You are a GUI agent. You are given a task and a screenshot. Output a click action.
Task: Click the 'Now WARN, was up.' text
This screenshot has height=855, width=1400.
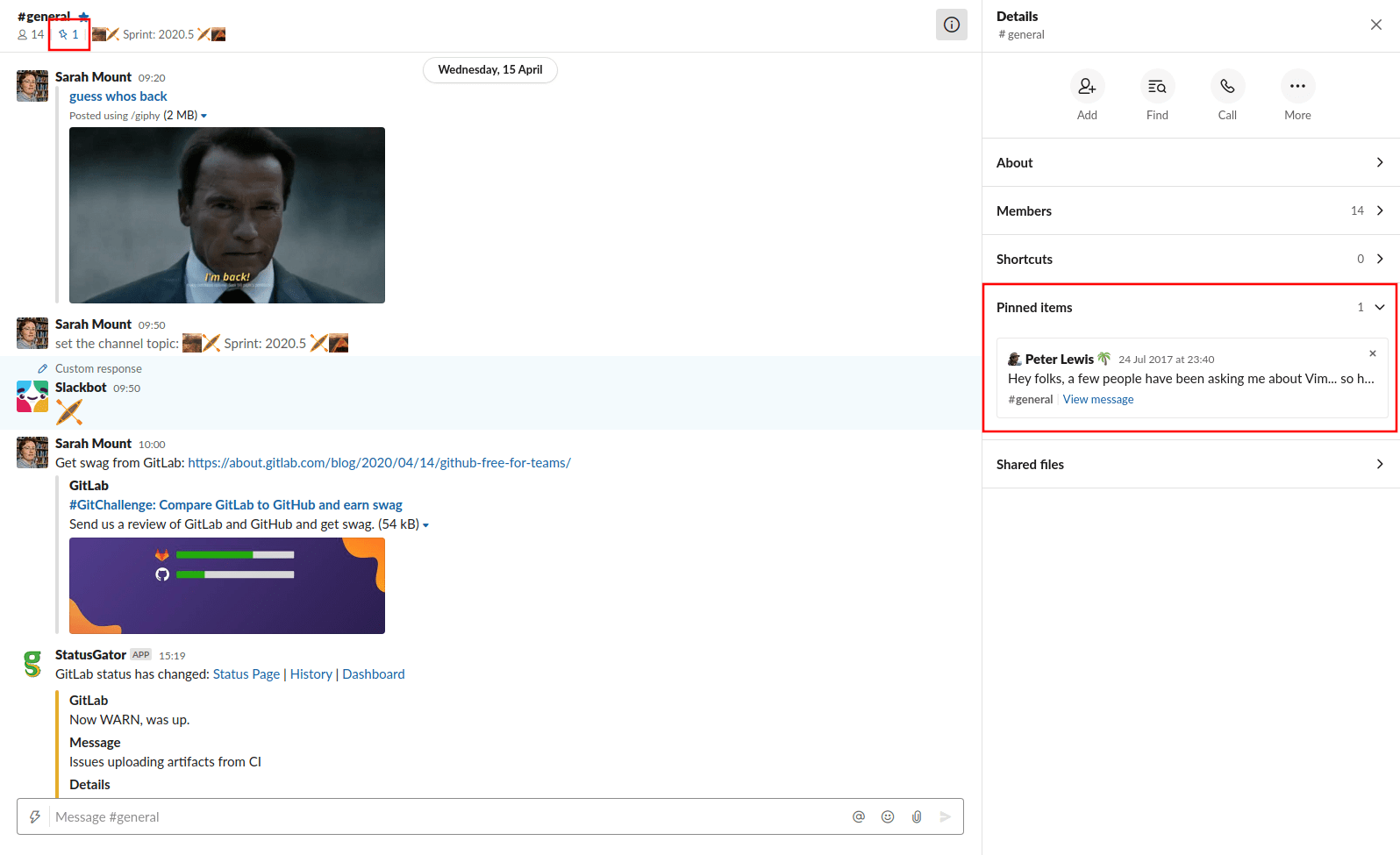[129, 720]
